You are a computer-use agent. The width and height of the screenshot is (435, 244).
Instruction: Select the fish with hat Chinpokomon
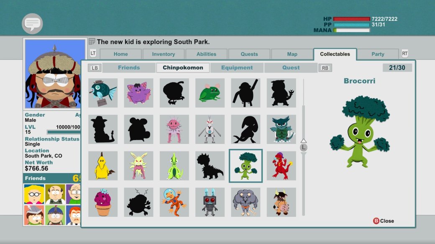(103, 93)
